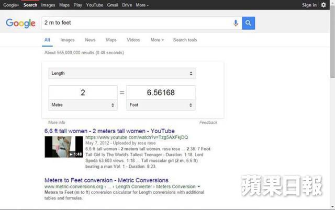Open Play in the top bar
This screenshot has height=210, width=335.
point(78,5)
